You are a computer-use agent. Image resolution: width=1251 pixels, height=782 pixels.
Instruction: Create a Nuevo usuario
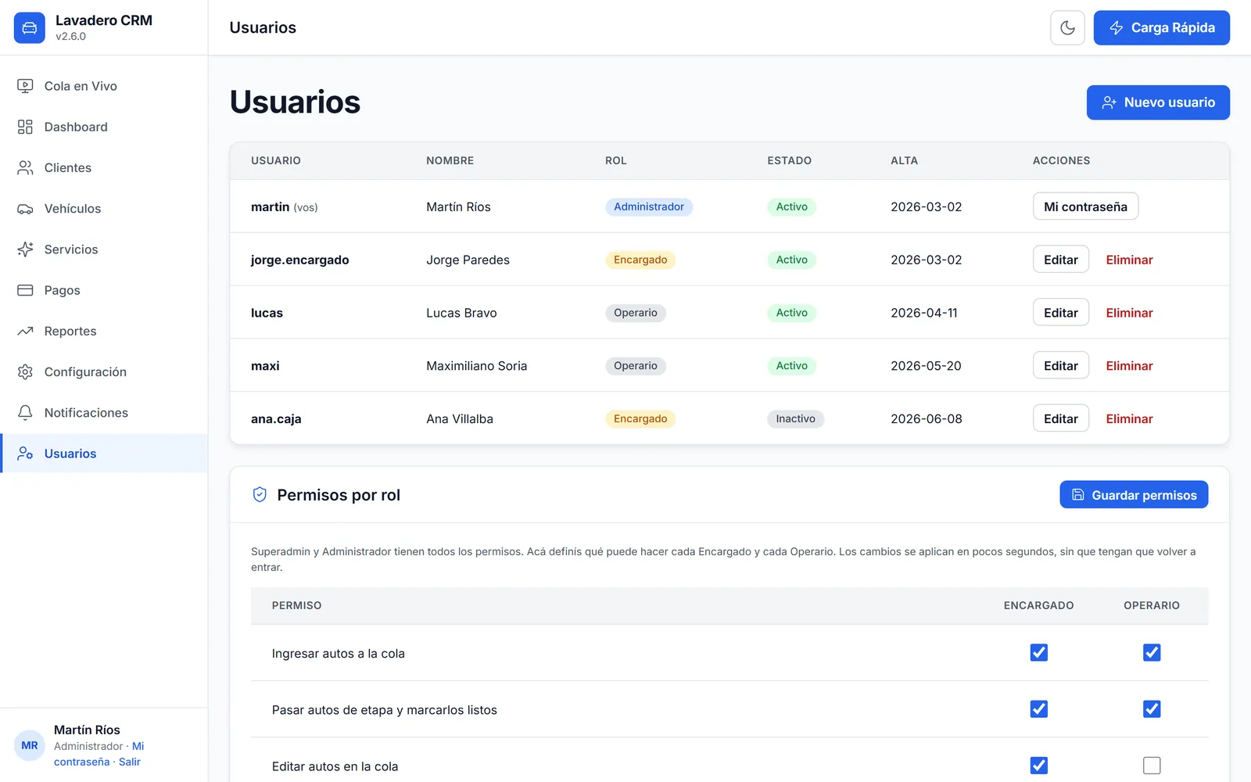(1158, 102)
